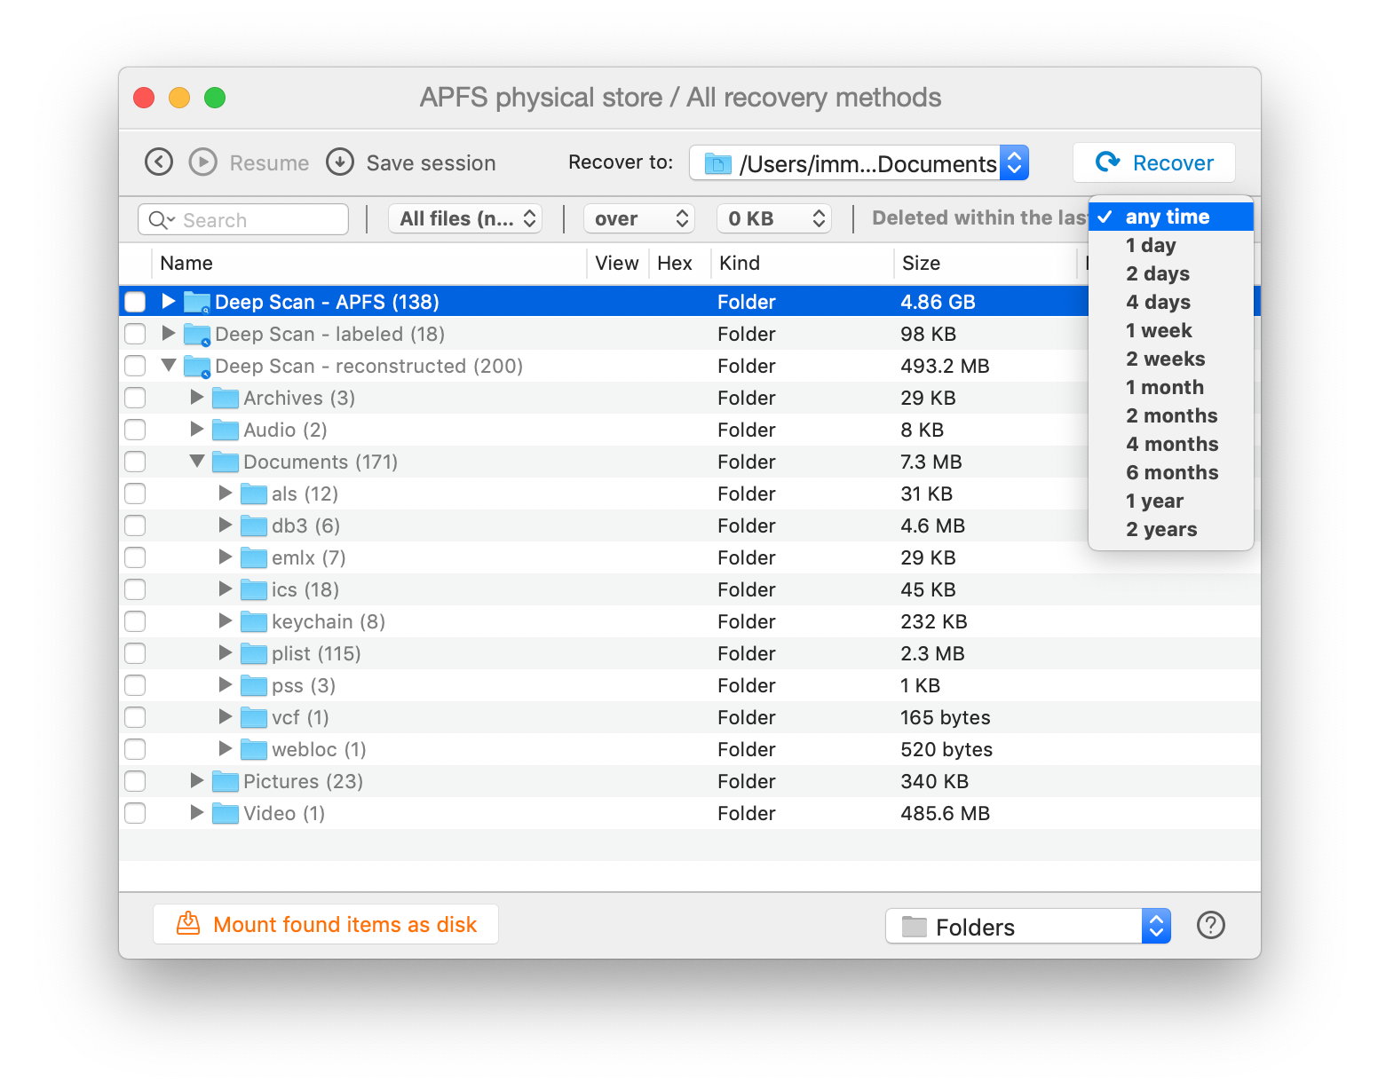Click the circular-arrow icon on the Recover button
This screenshot has height=1090, width=1378.
coord(1107,162)
